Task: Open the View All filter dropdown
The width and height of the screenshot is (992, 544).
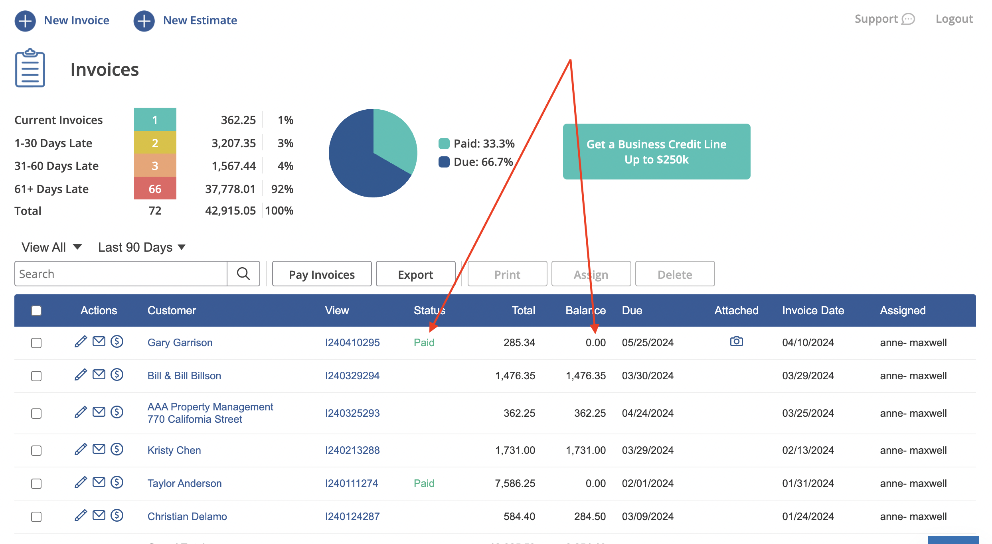Action: coord(52,247)
